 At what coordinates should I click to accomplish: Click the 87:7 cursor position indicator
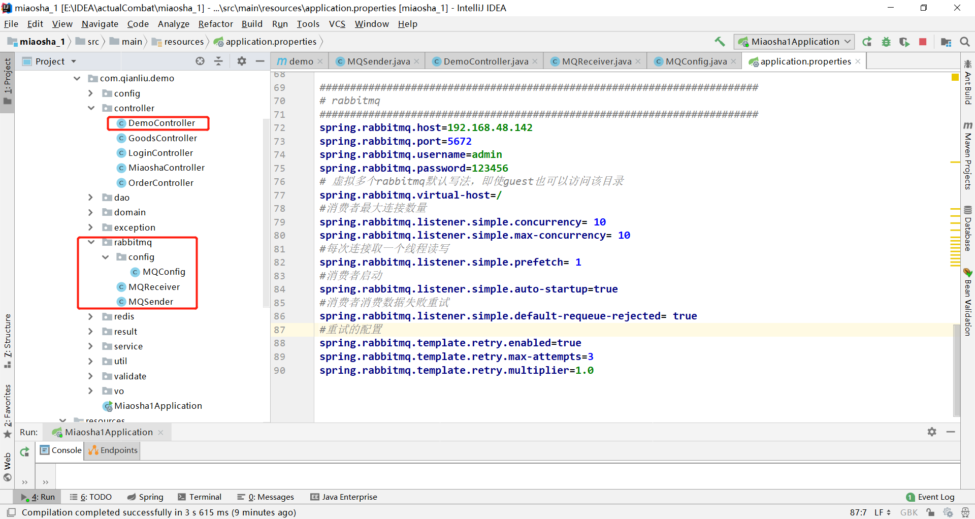858,512
